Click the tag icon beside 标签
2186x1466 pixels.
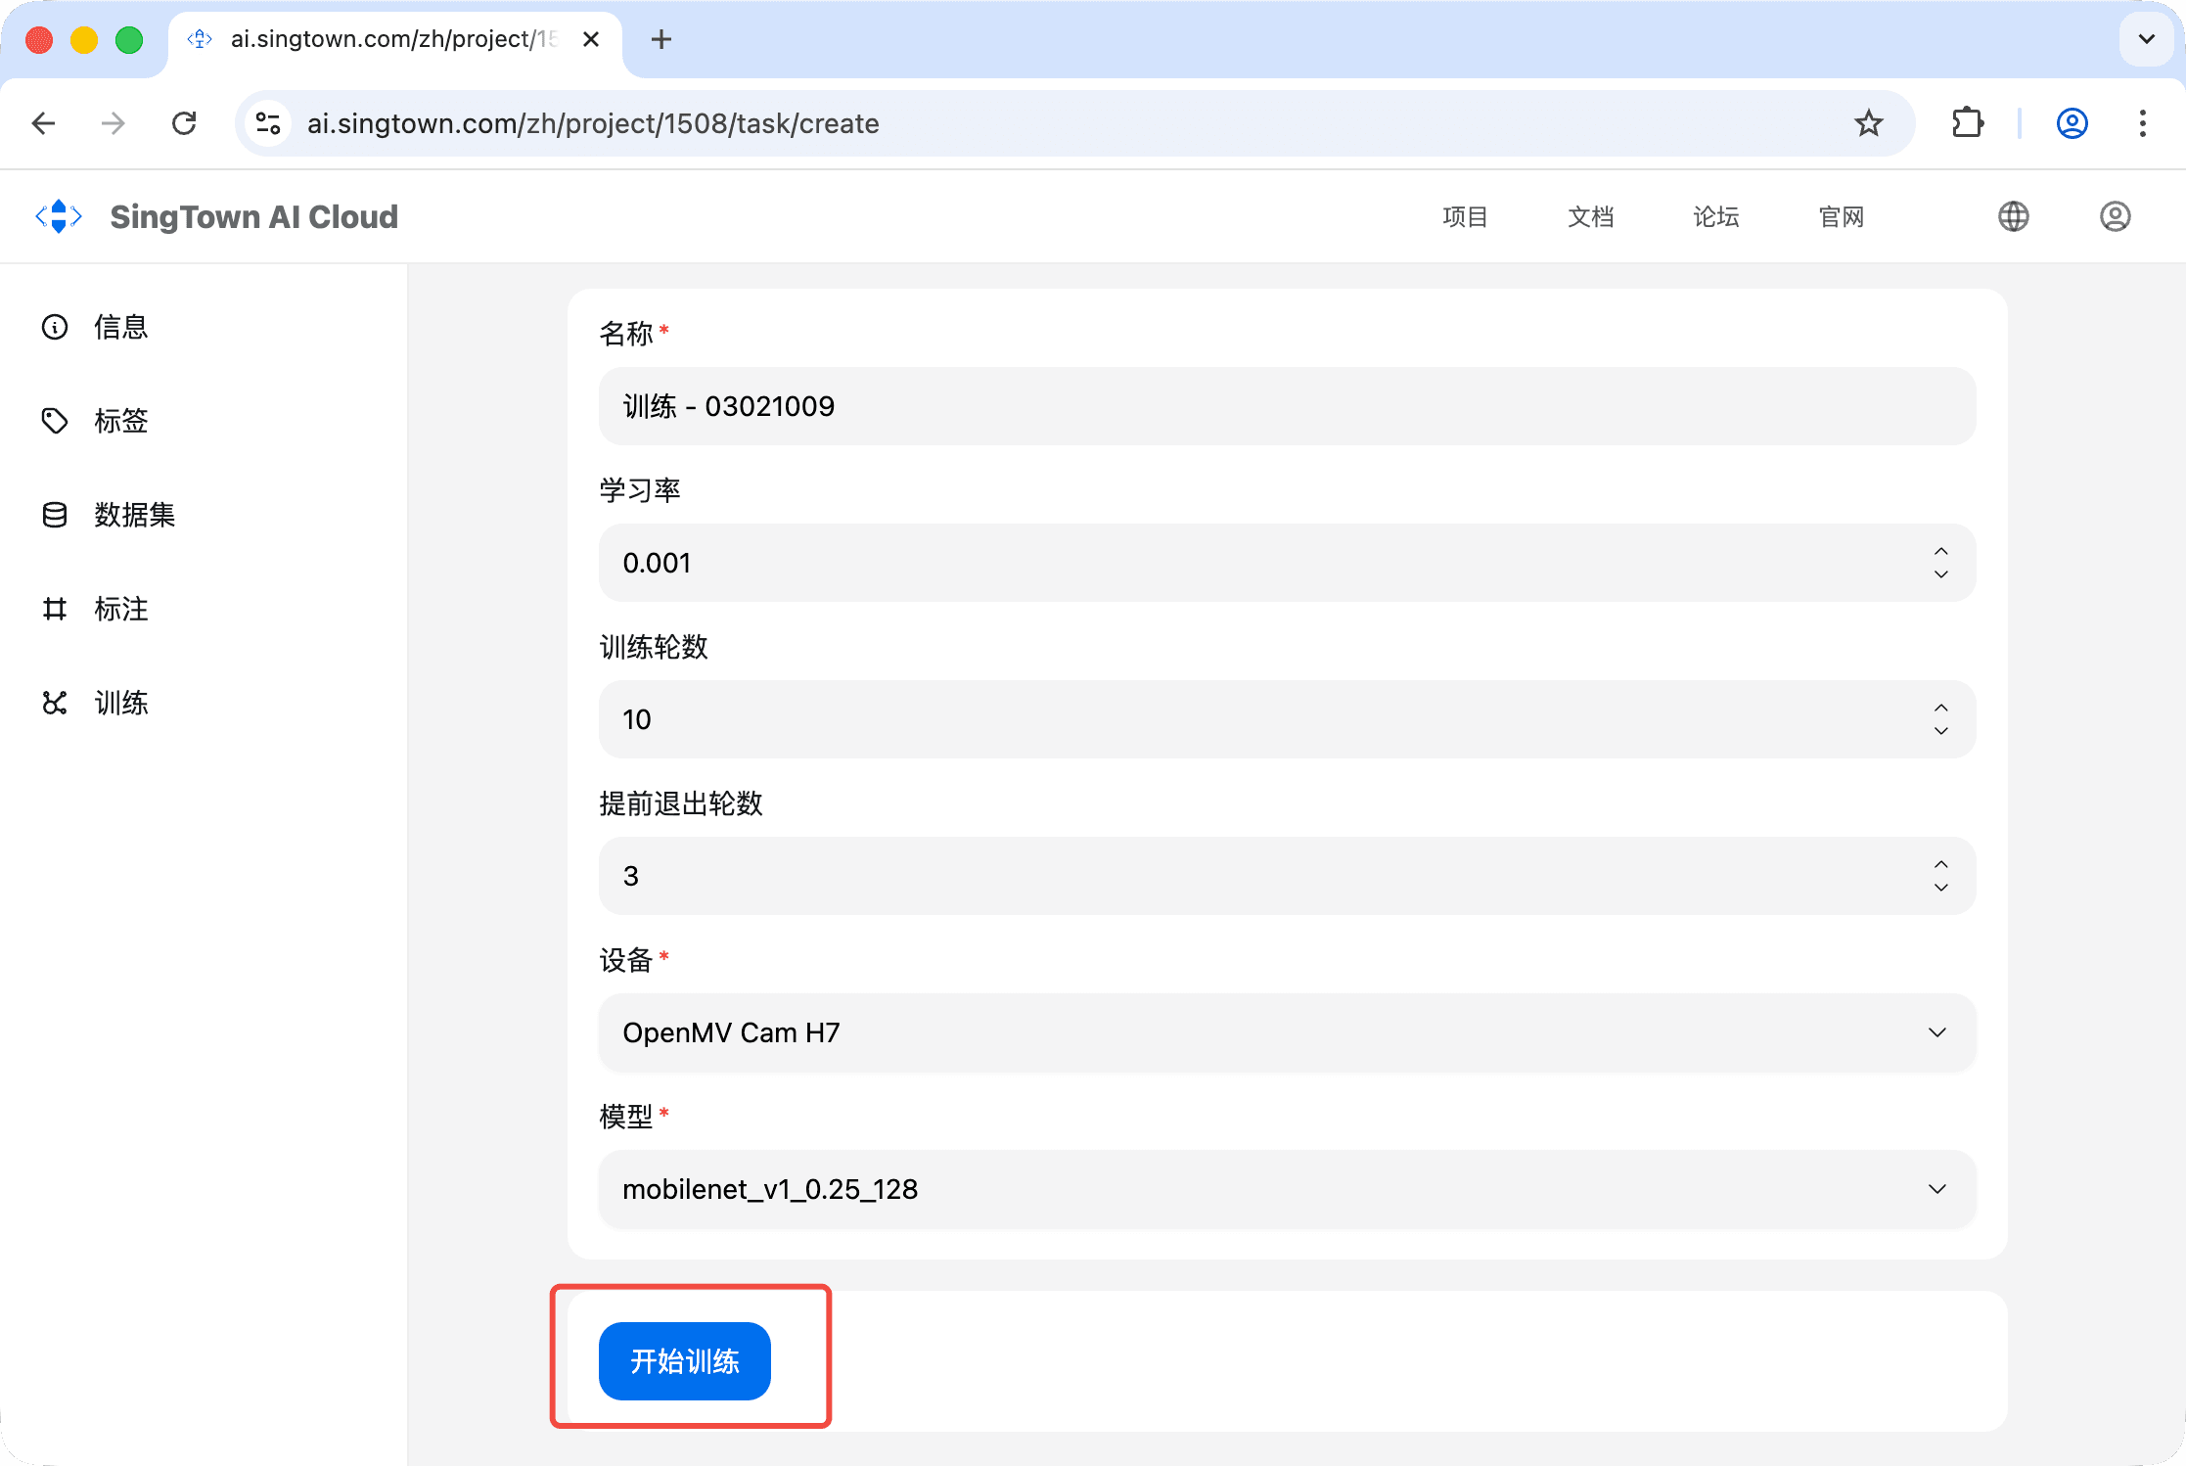(x=55, y=421)
